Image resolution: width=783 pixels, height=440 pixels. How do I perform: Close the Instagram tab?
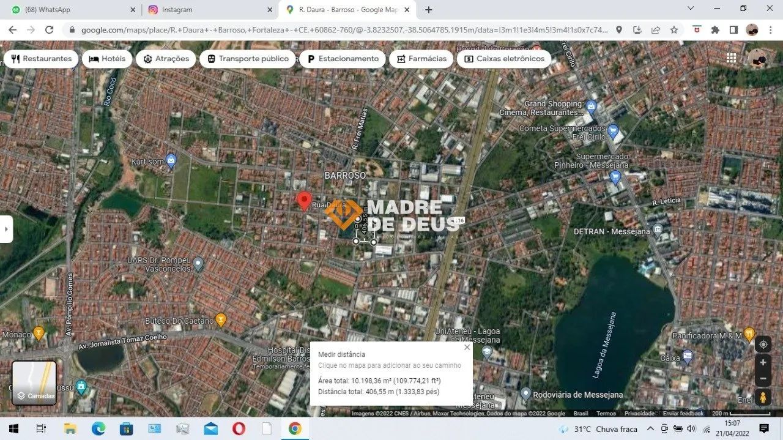(x=270, y=10)
